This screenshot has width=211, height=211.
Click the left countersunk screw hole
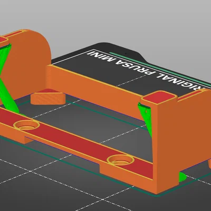[x=26, y=126]
